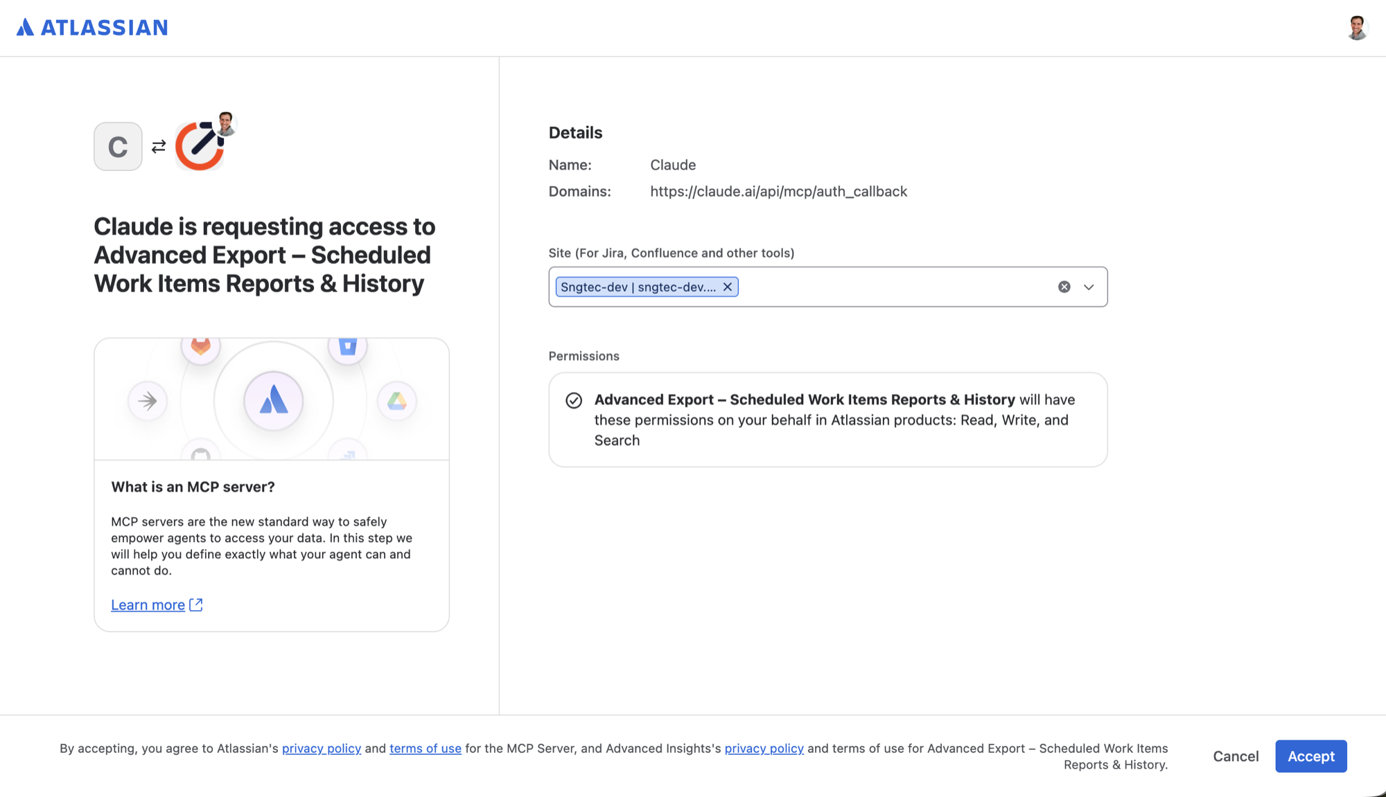Click the Google Drive icon in illustration
1386x797 pixels.
(x=397, y=400)
